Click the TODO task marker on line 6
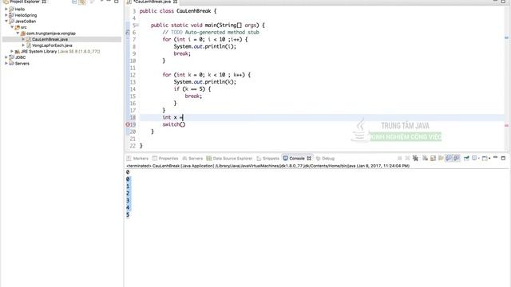The image size is (511, 287). click(x=128, y=32)
